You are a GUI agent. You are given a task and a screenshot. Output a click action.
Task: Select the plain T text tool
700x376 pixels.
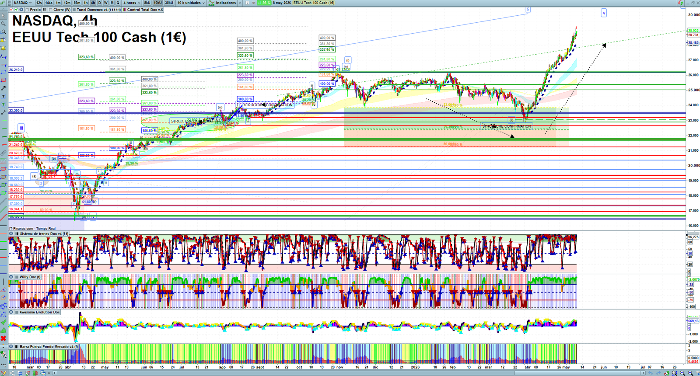point(3,96)
